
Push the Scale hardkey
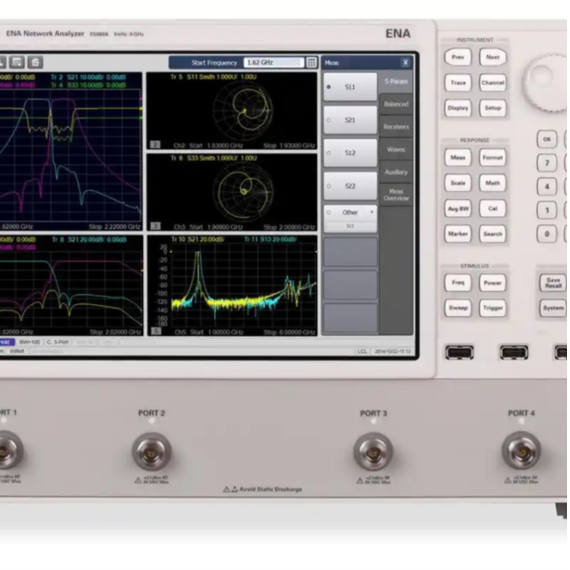458,183
